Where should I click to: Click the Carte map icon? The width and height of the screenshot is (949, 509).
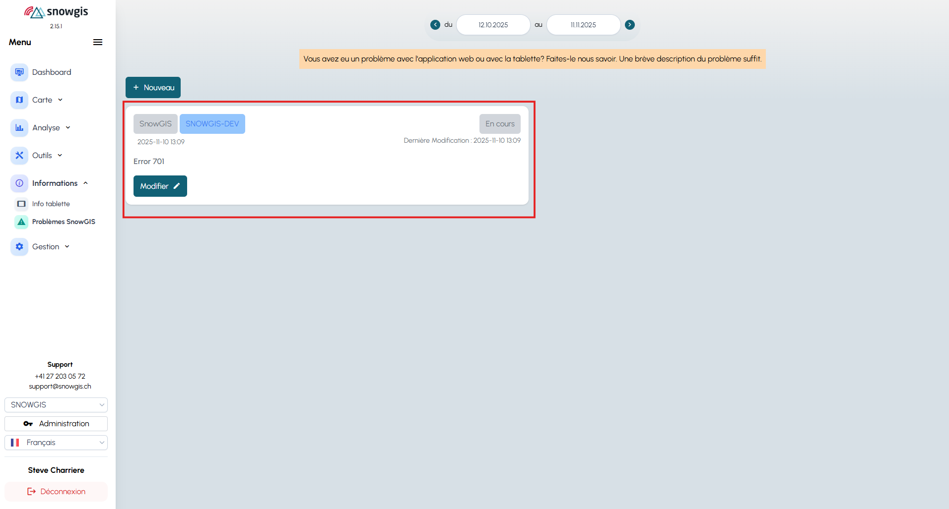pos(19,100)
